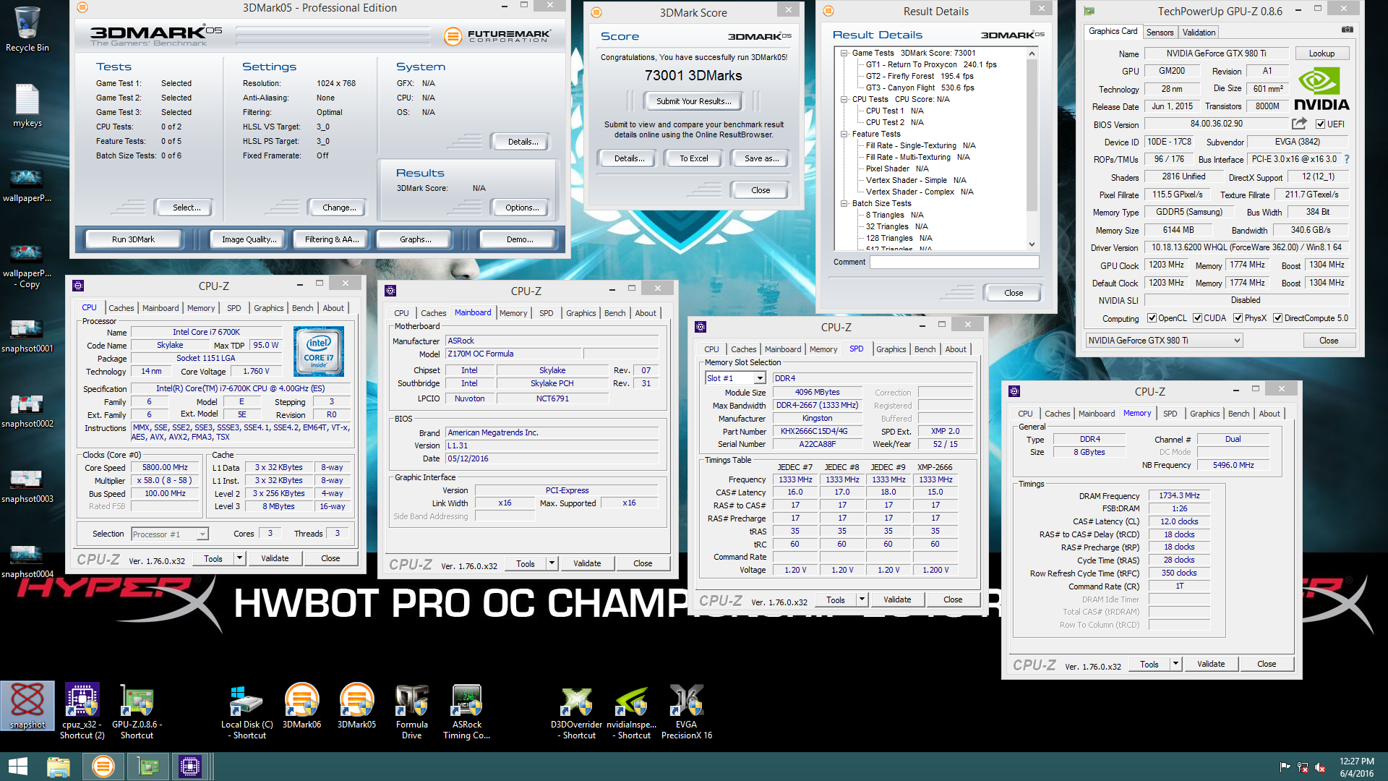Image resolution: width=1388 pixels, height=781 pixels.
Task: Open Tools dropdown arrow in CPU-Z SPD window
Action: (862, 599)
